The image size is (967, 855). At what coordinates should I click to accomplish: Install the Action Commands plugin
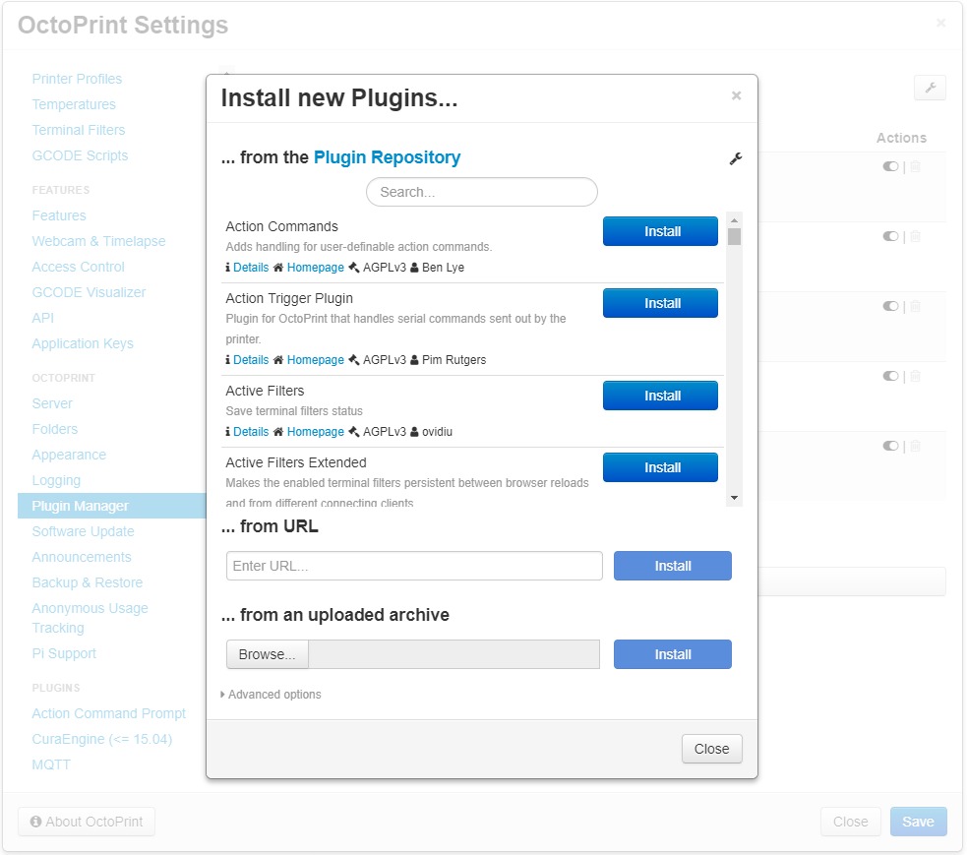(x=660, y=231)
